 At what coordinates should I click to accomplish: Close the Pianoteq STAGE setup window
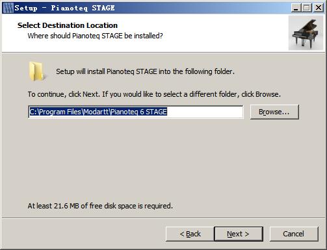pyautogui.click(x=319, y=8)
